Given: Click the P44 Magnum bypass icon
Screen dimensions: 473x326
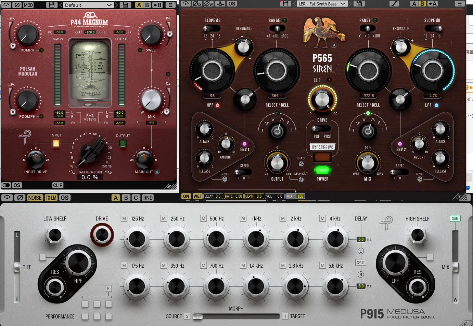Looking at the screenshot, I should click(7, 5).
